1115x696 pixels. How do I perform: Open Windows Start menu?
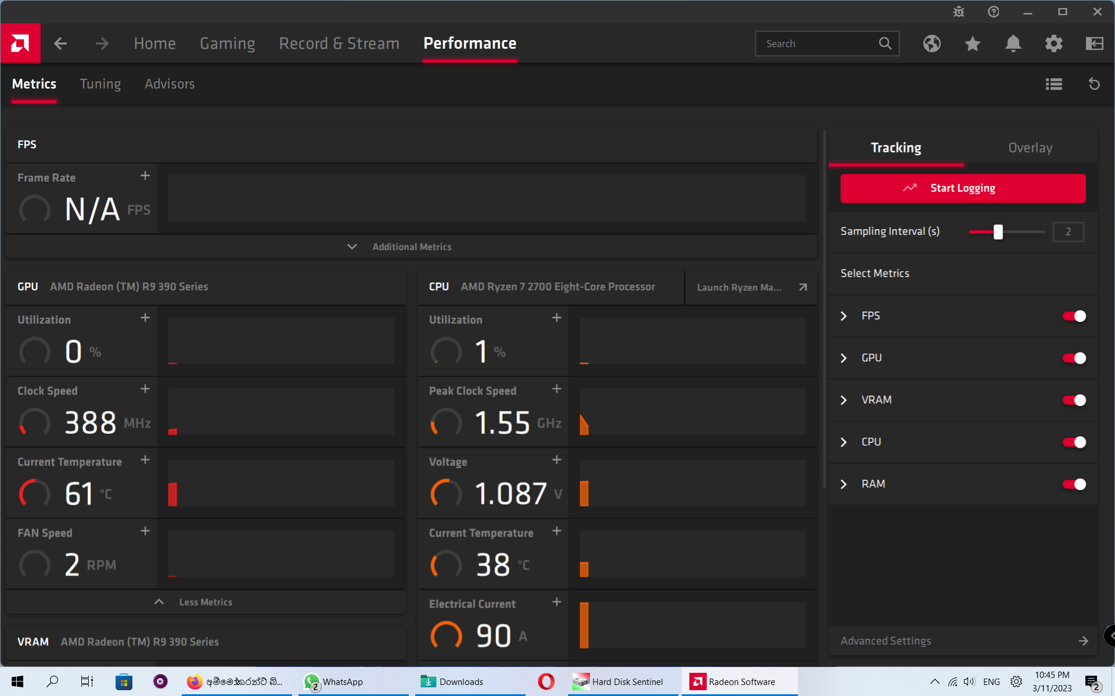point(17,681)
